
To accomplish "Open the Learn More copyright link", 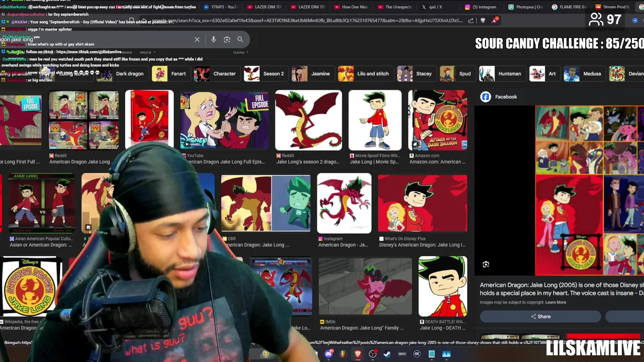I will (555, 303).
